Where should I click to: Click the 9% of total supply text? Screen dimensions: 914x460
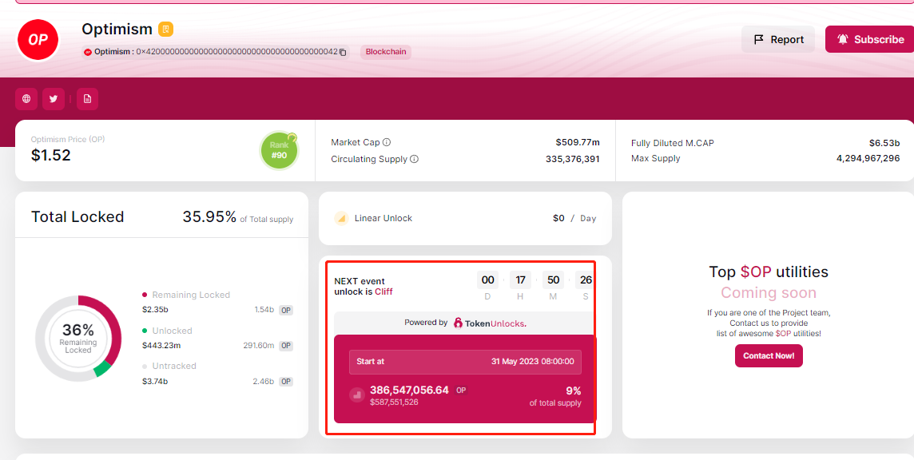click(555, 396)
